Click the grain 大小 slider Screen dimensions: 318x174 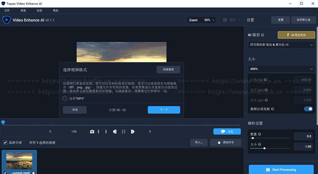click(270, 148)
